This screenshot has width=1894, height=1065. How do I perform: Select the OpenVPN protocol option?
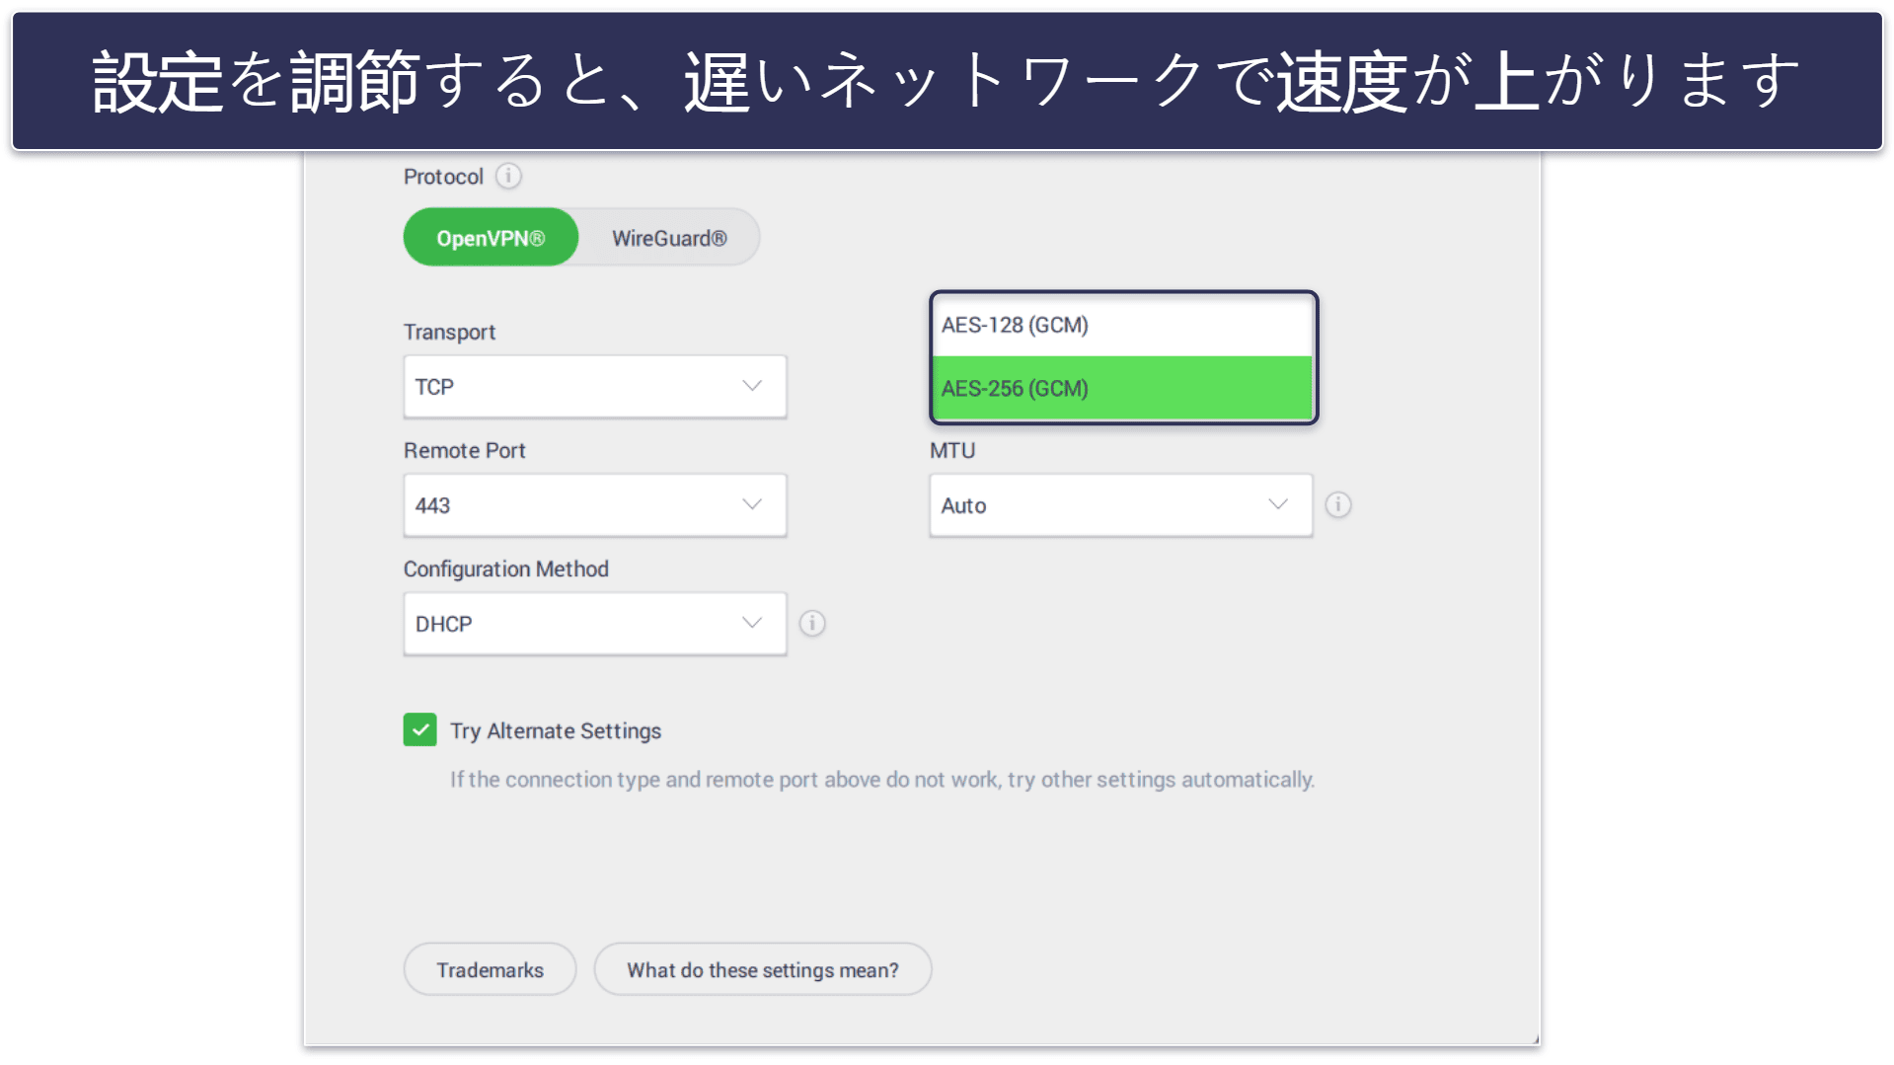click(491, 238)
